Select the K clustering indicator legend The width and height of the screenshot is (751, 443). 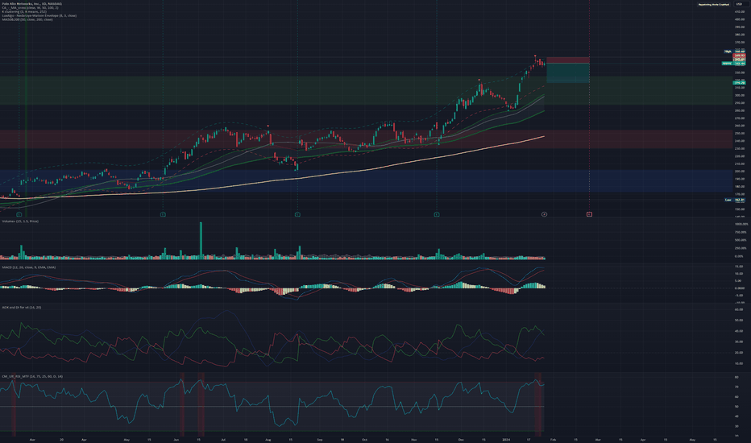(24, 11)
